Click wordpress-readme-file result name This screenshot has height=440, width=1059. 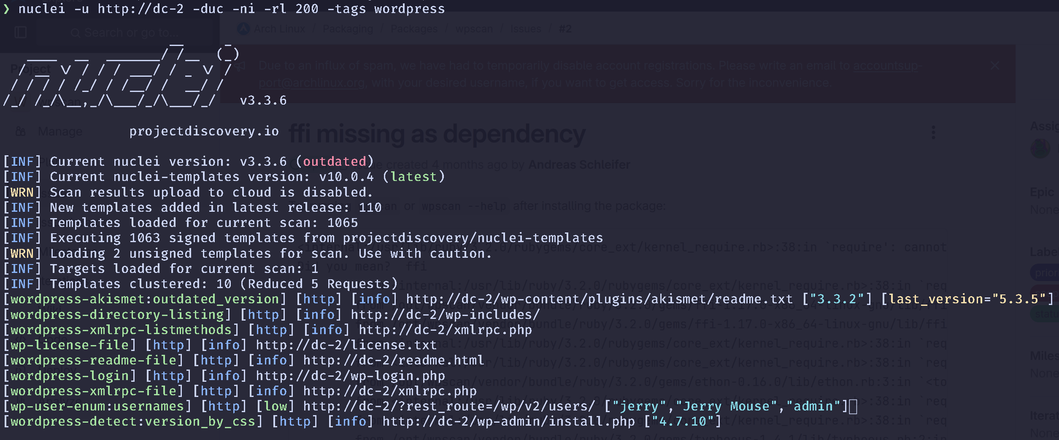click(93, 360)
